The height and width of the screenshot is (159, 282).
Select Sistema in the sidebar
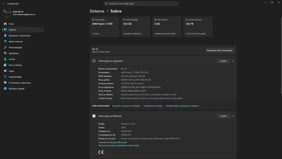point(23,30)
